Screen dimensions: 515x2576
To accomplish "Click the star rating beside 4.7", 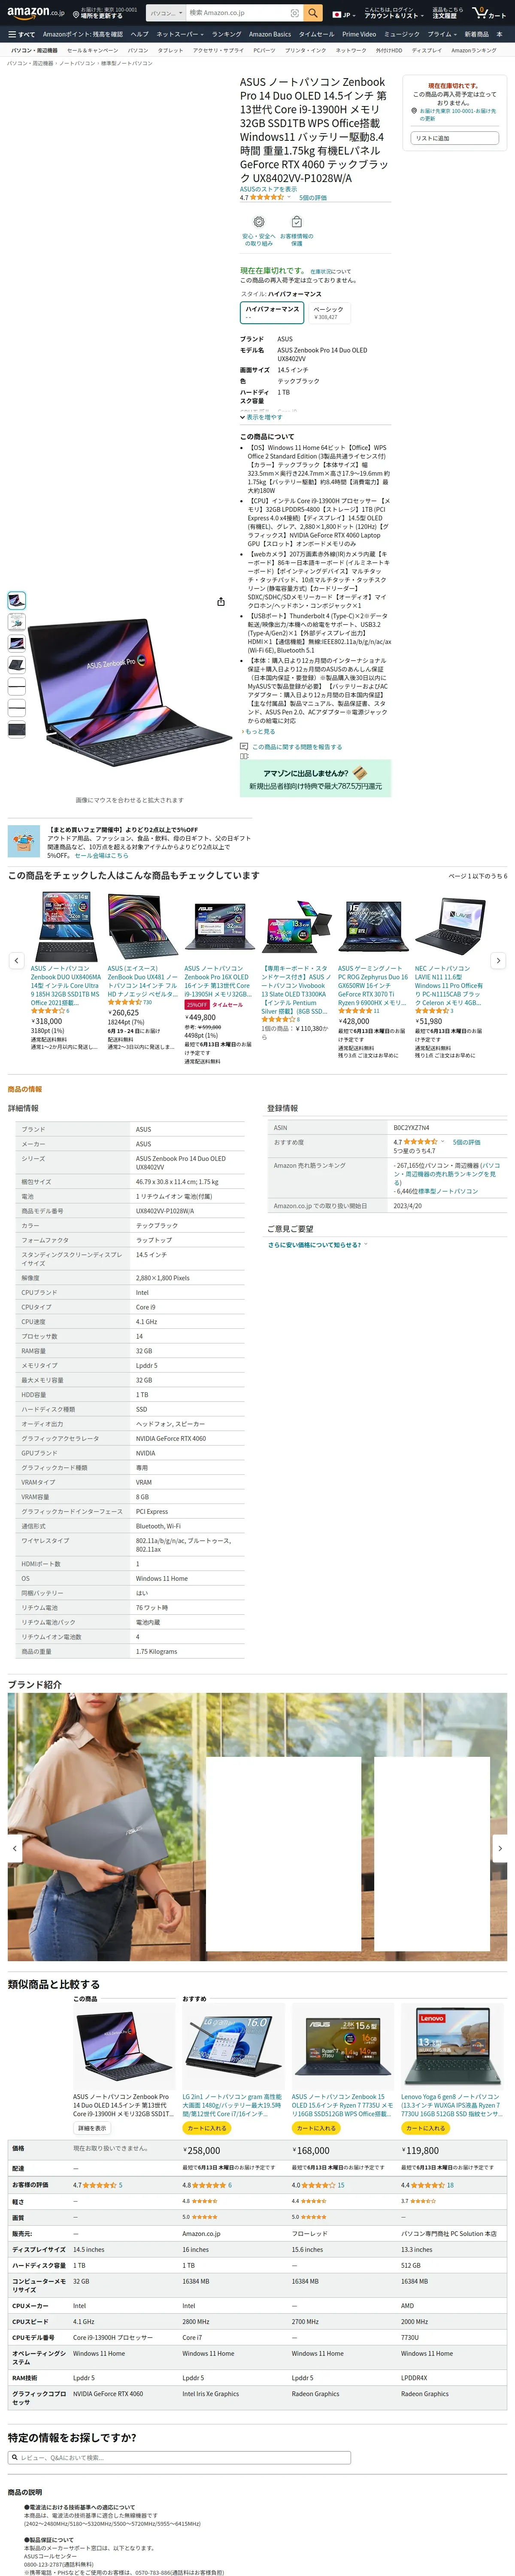I will [x=267, y=197].
